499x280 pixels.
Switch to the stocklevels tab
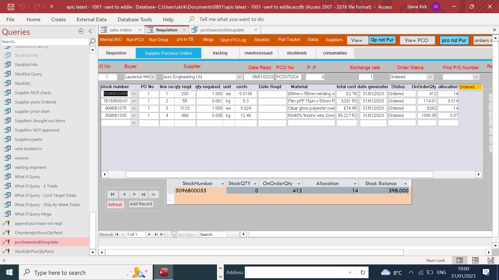click(x=297, y=53)
